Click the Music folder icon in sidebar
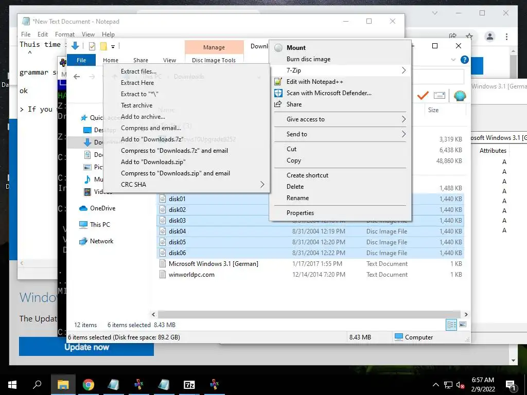 click(87, 179)
